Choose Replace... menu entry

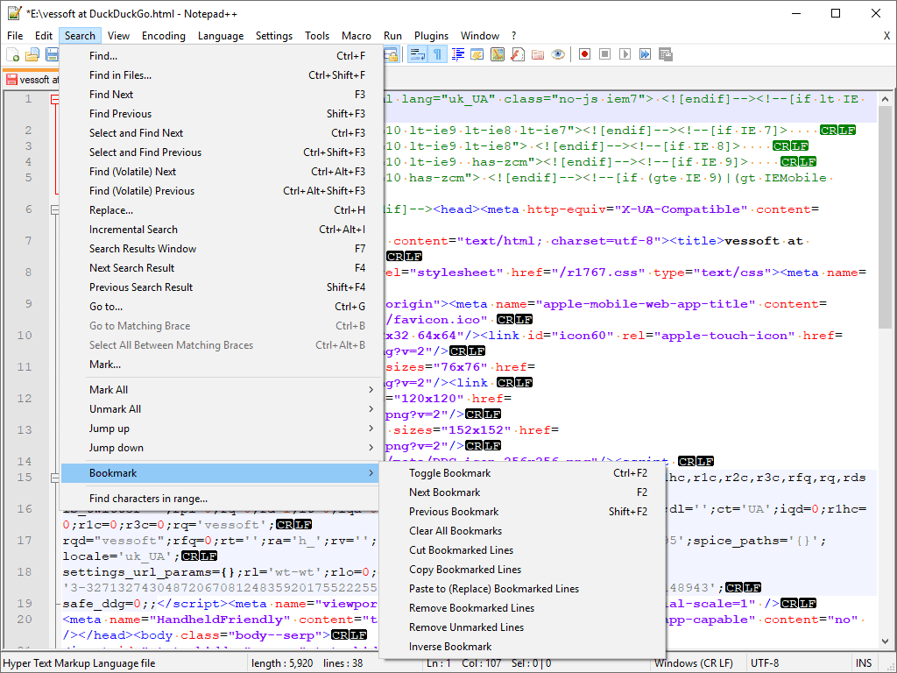pos(219,210)
